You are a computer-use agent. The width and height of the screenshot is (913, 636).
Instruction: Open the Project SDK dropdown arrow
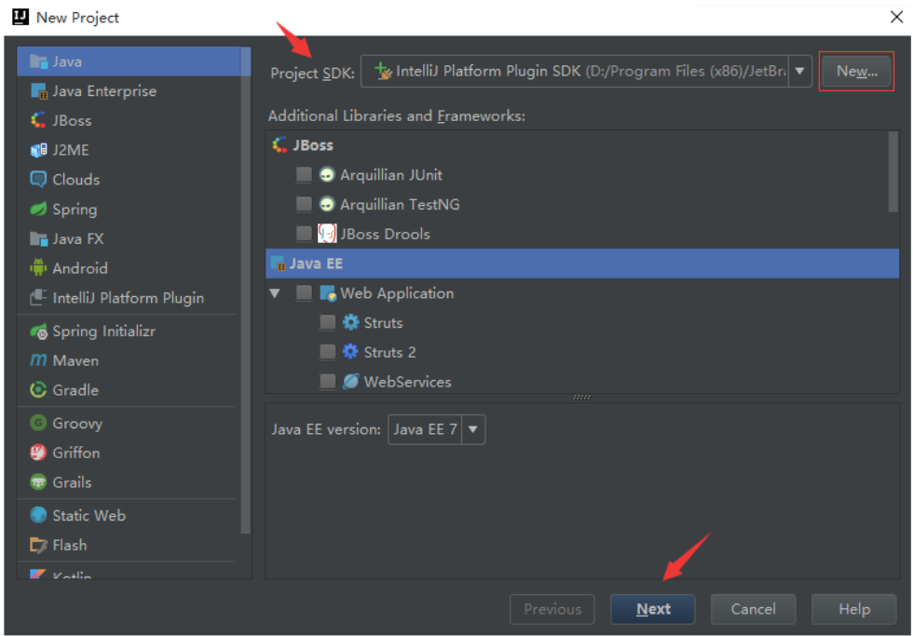[x=800, y=71]
